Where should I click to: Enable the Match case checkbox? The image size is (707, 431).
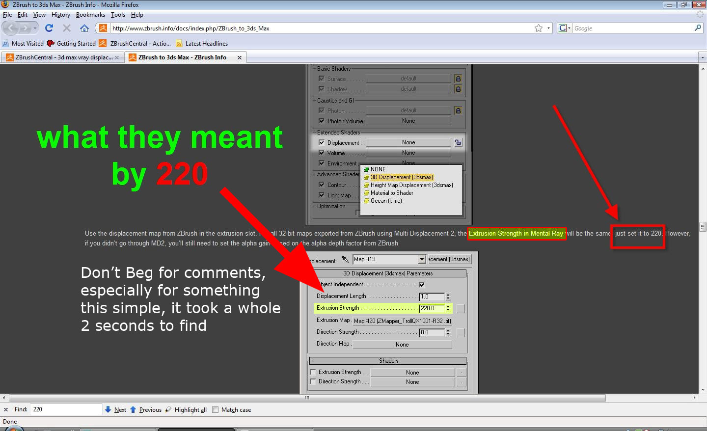point(215,410)
